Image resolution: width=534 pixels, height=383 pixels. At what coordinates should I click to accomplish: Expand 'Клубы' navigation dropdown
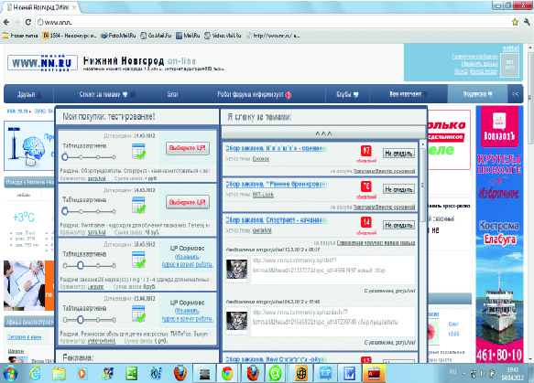(356, 94)
